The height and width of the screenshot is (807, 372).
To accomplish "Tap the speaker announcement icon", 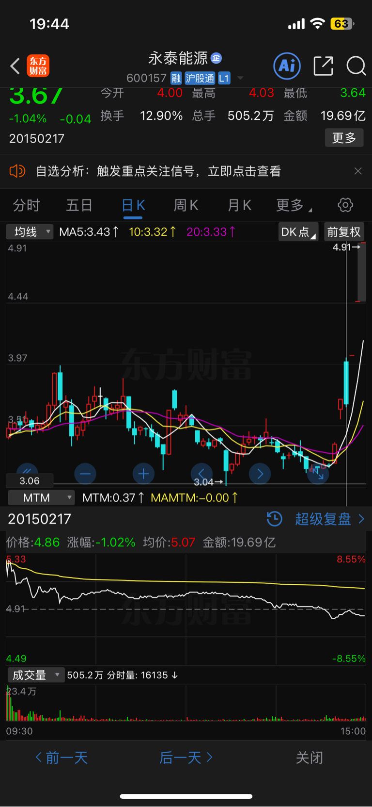I will click(17, 171).
